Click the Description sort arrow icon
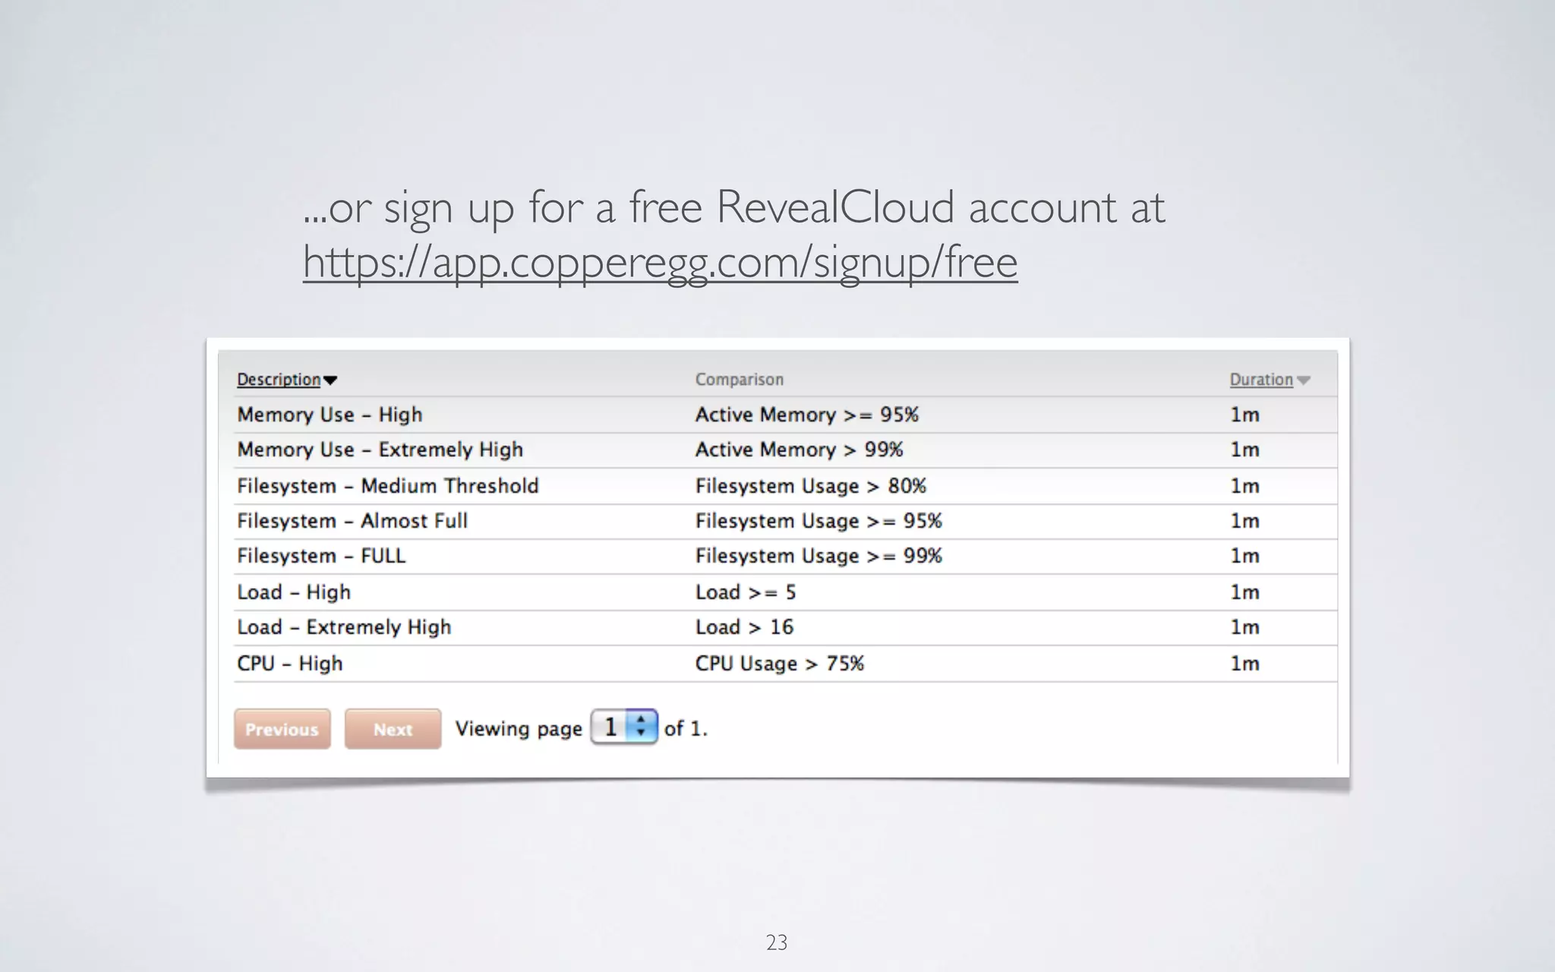 [330, 380]
